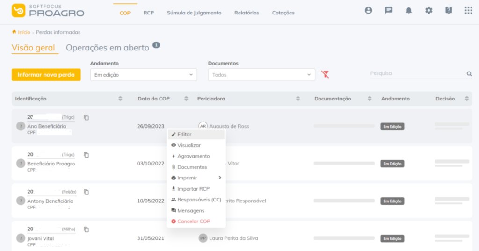Open the user account profile icon

(x=369, y=10)
